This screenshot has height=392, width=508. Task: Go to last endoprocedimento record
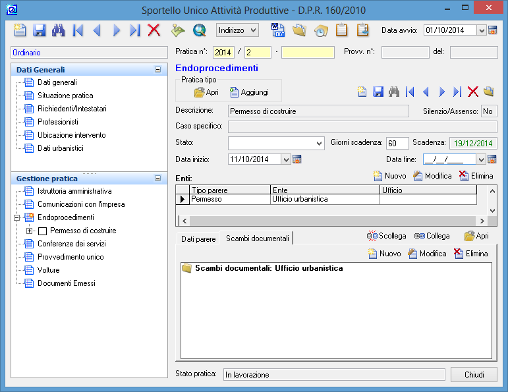457,92
